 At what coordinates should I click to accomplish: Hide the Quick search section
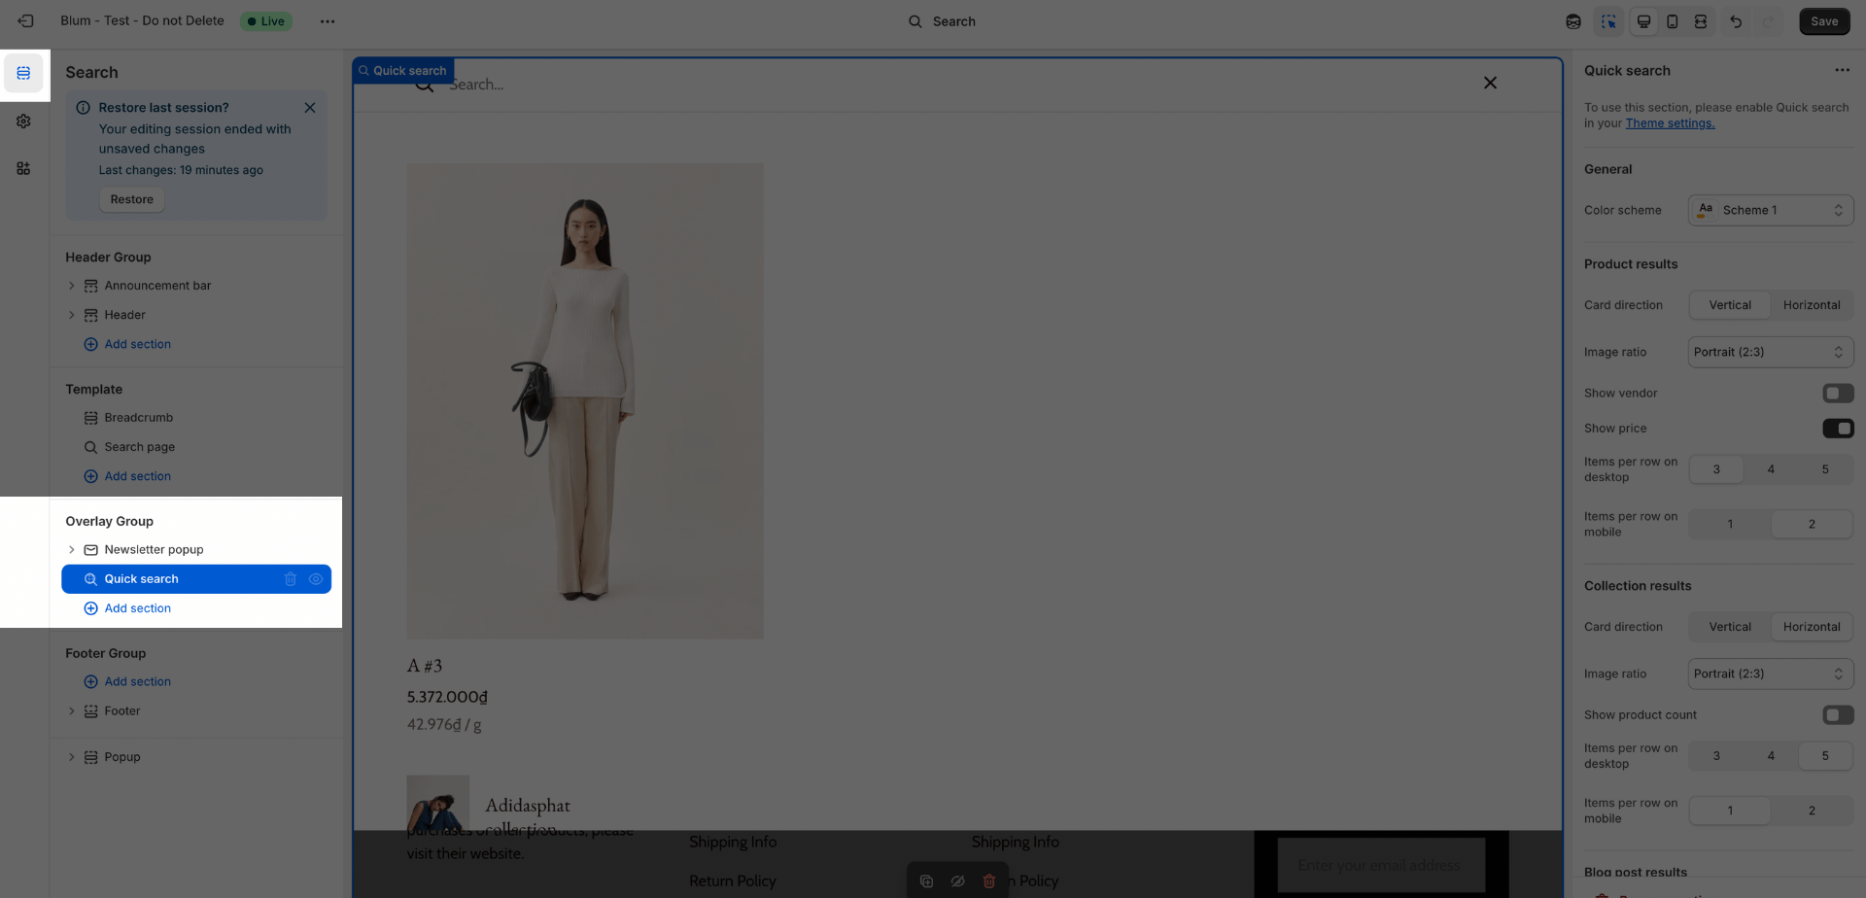click(x=316, y=578)
